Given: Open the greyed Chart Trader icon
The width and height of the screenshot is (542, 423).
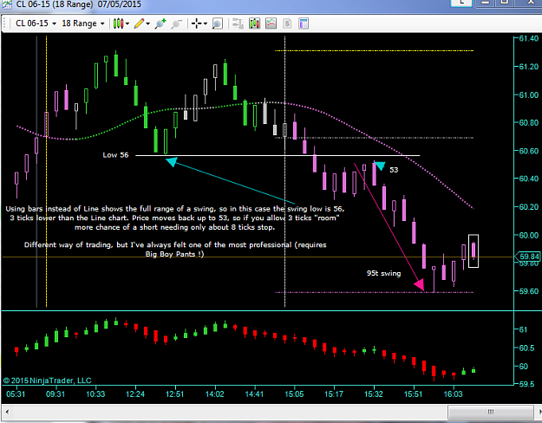Looking at the screenshot, I should [238, 23].
